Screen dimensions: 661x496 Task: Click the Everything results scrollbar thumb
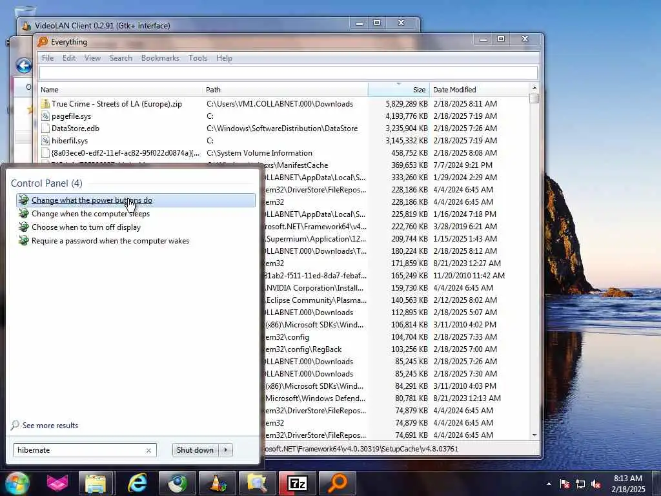click(534, 98)
